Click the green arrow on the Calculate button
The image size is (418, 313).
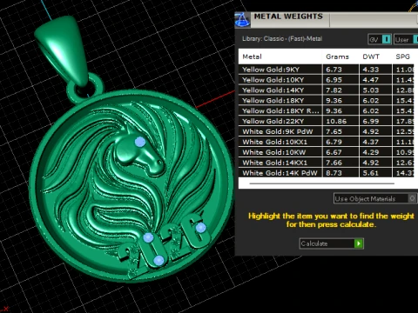(359, 243)
